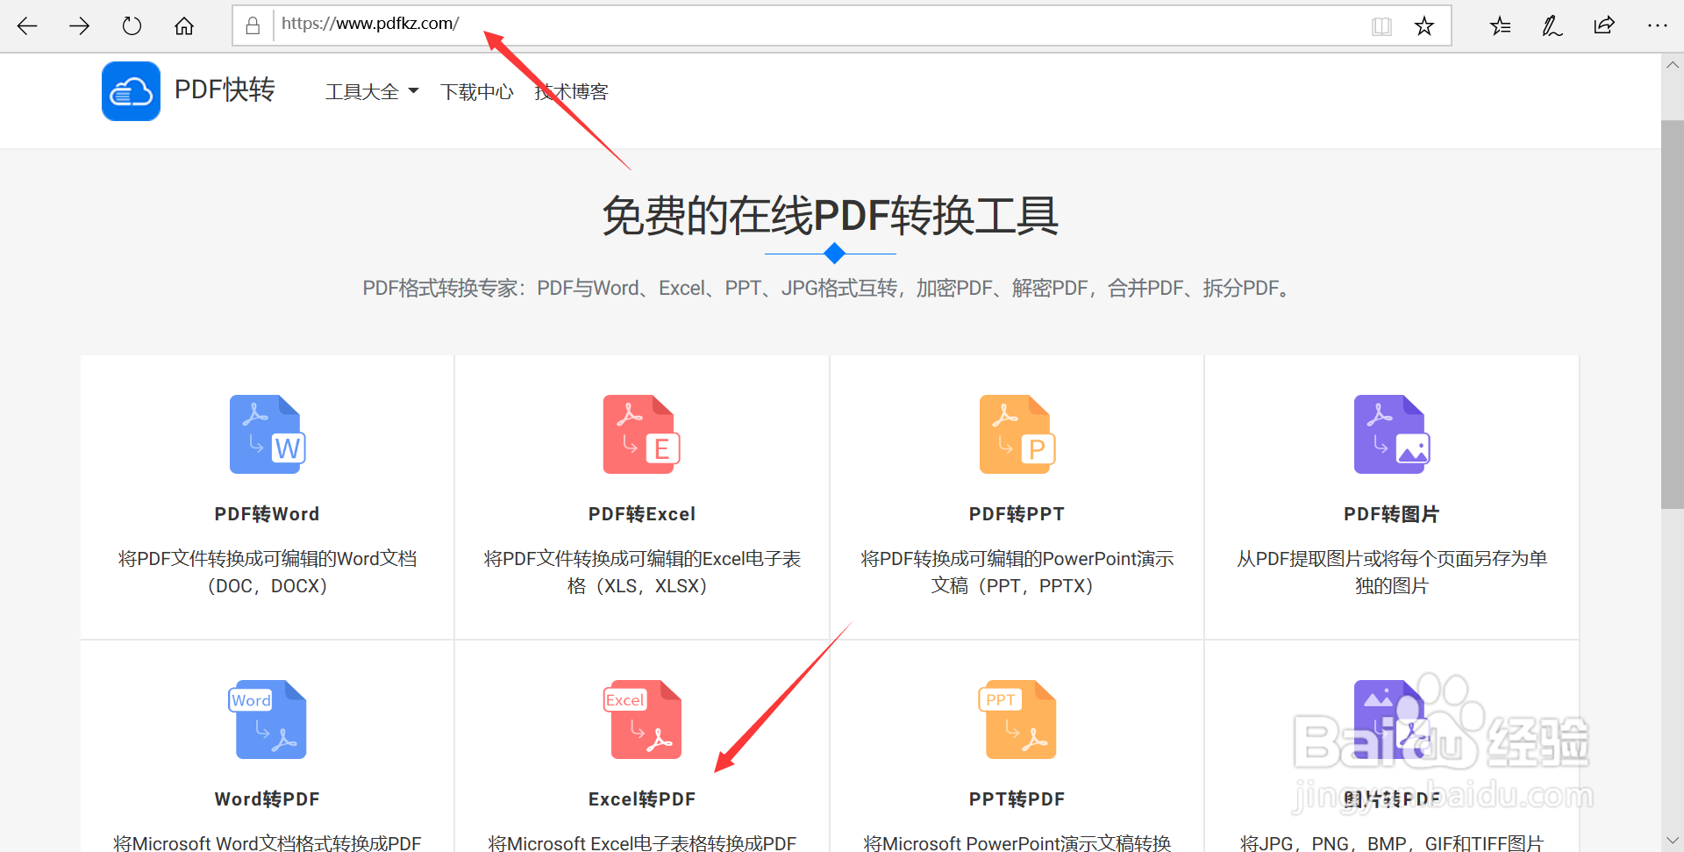Click 将Microsoft Word文档格式转换成PDF text

click(268, 843)
